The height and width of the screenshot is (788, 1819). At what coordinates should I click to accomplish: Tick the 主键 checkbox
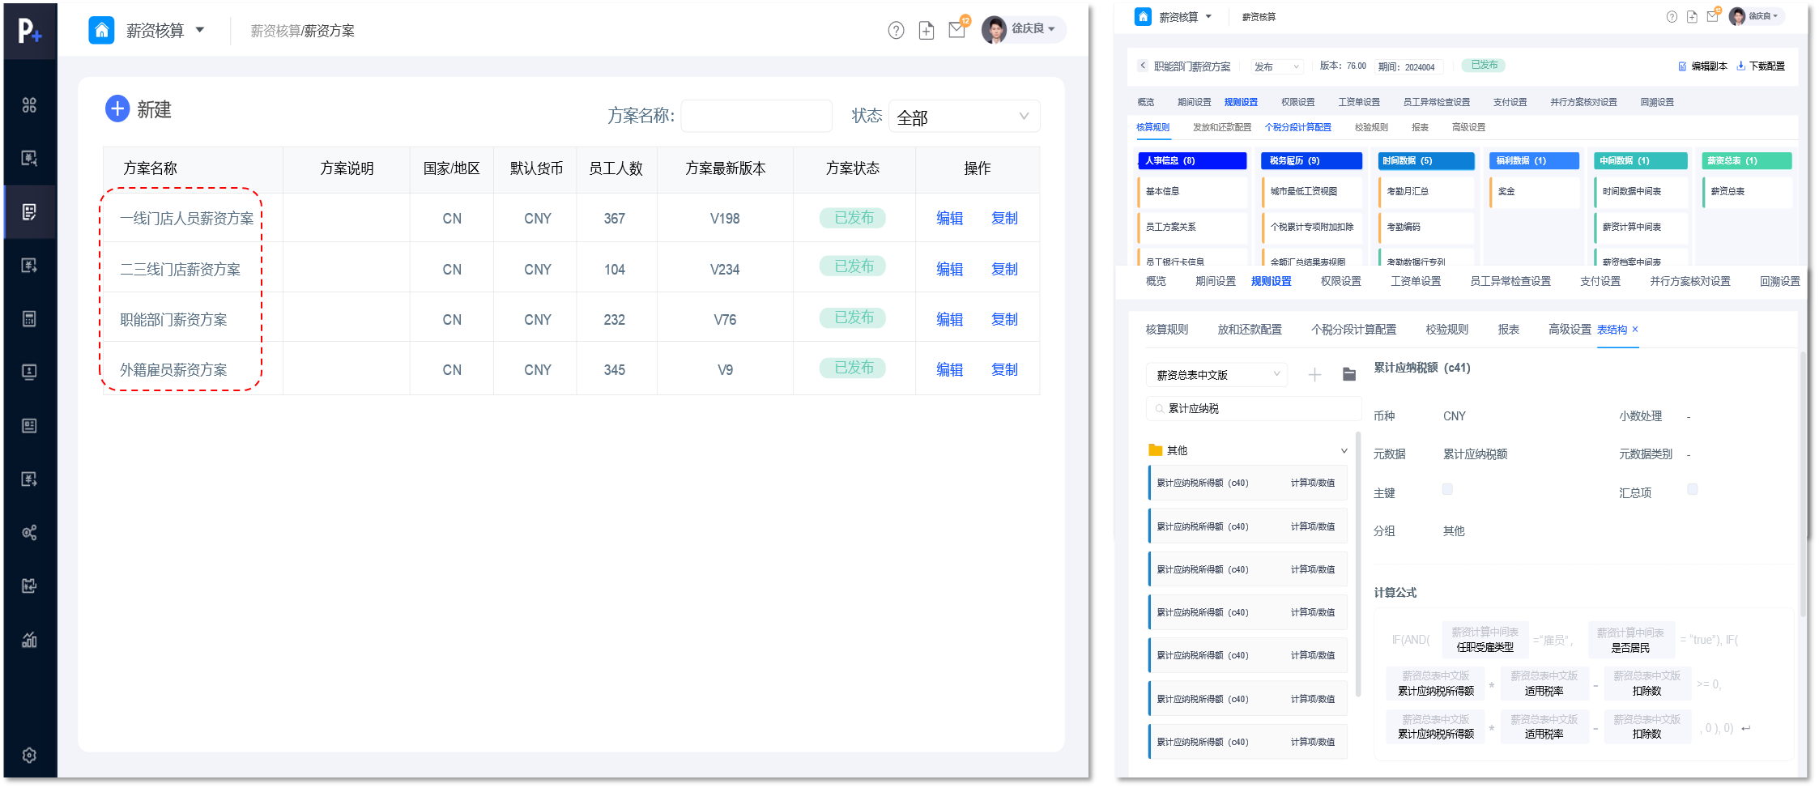1447,489
